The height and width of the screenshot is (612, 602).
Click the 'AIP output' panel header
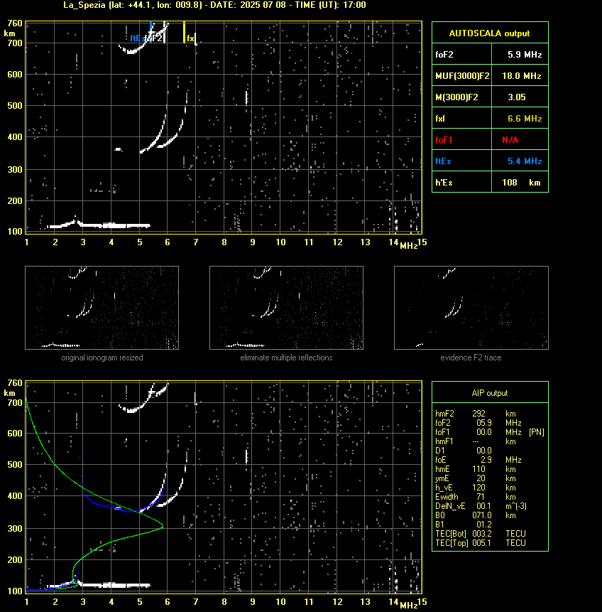point(490,393)
